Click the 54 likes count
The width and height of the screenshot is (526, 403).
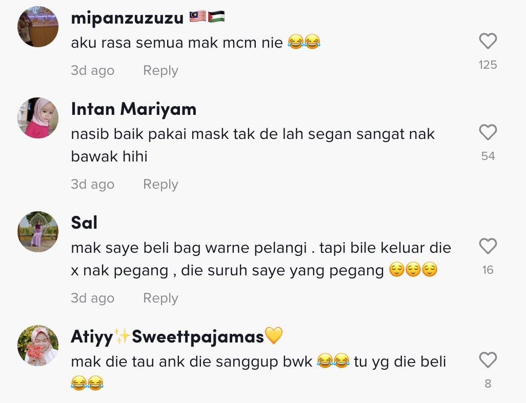[488, 156]
